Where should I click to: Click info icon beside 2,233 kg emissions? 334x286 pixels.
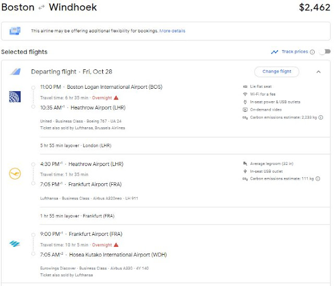click(320, 117)
